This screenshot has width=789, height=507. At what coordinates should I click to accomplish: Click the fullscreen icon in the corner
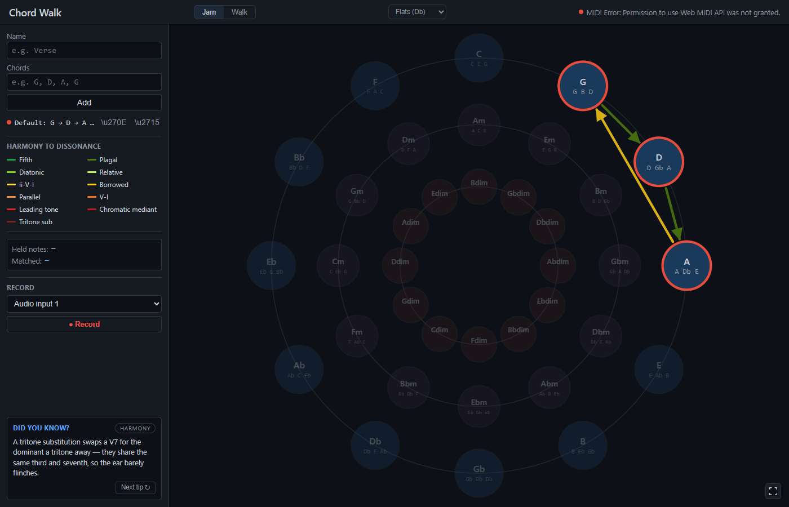click(773, 491)
